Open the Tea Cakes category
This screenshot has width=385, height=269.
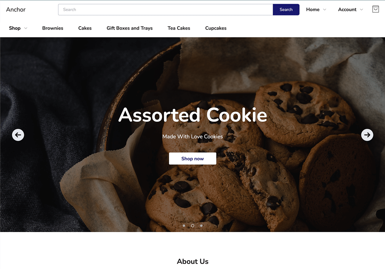[x=179, y=28]
